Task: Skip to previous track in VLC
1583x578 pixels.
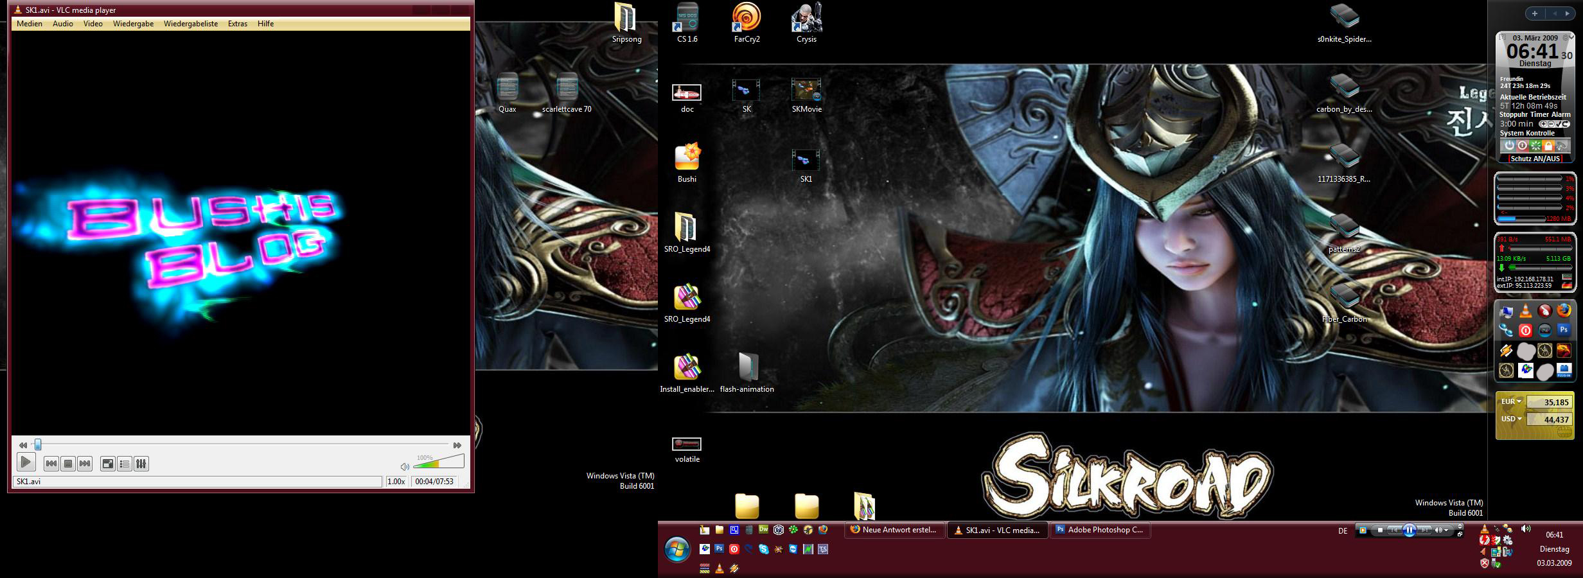Action: tap(51, 463)
